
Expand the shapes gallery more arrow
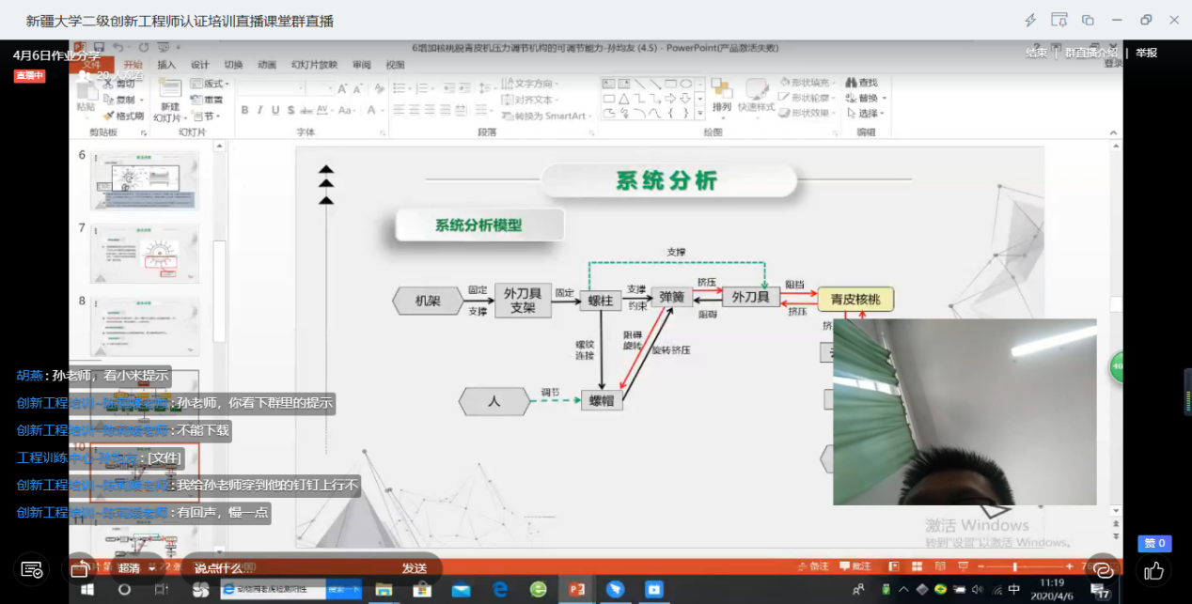[x=699, y=114]
